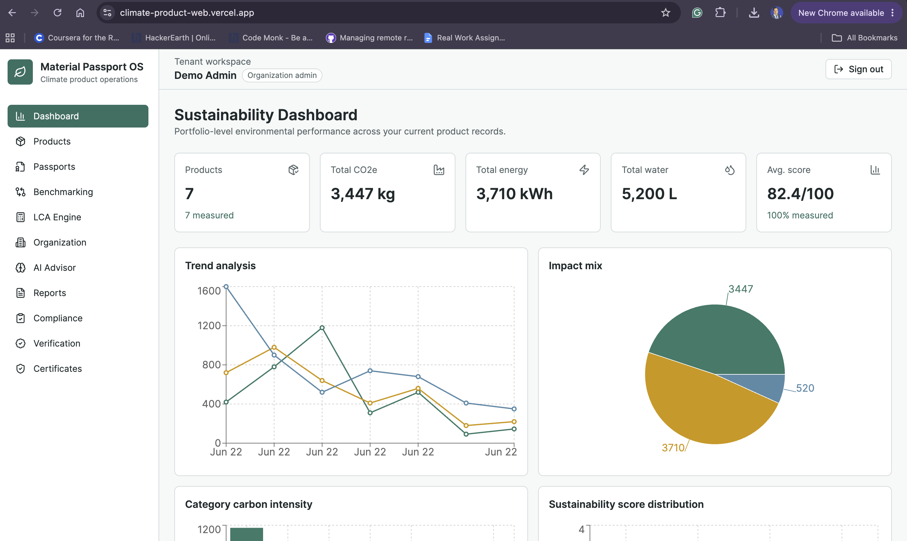Open the AI Advisor brain icon

point(21,268)
